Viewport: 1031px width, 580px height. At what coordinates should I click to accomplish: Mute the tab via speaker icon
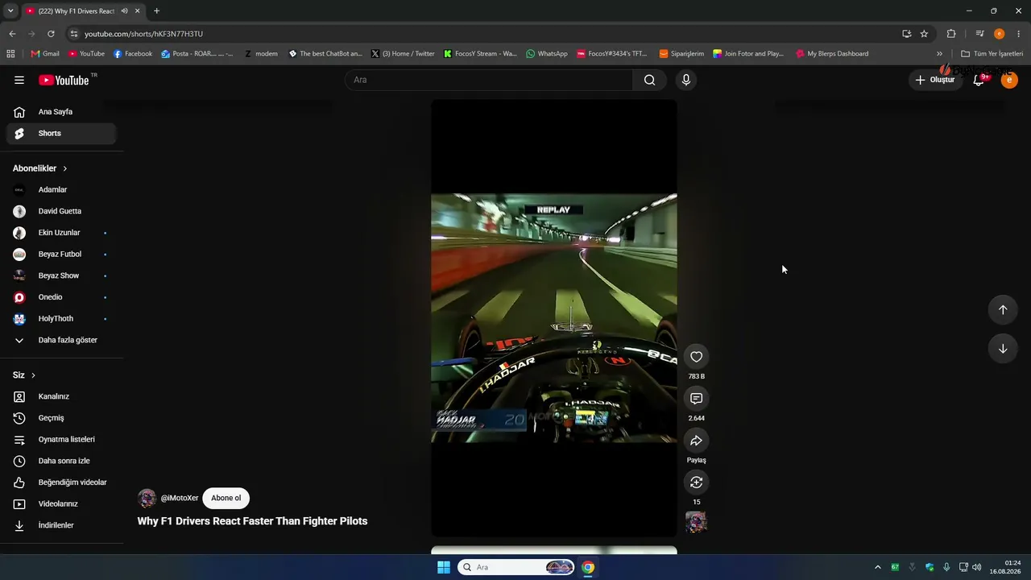(125, 11)
